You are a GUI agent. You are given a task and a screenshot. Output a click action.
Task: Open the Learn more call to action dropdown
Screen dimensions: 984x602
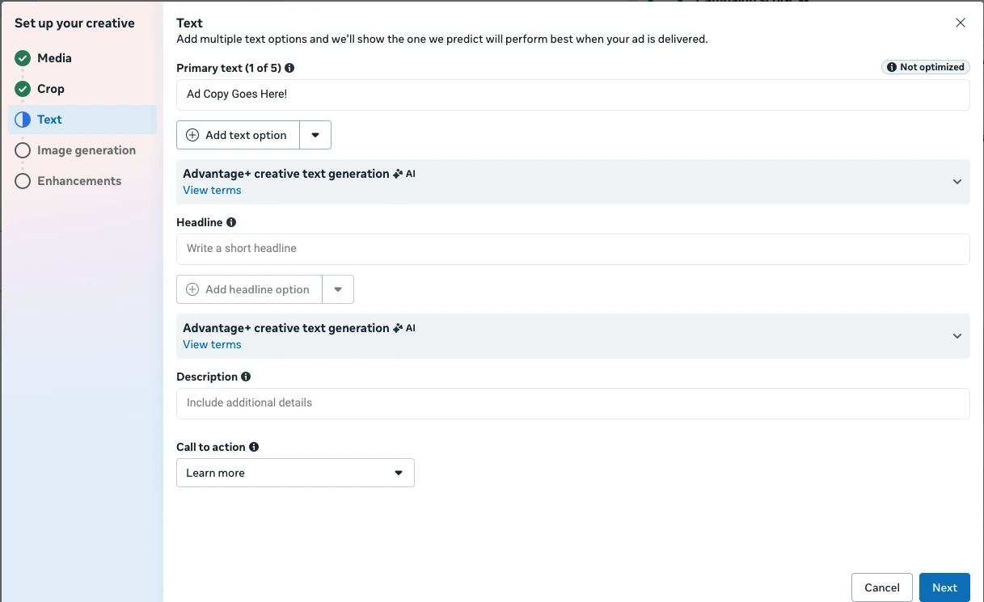[295, 473]
